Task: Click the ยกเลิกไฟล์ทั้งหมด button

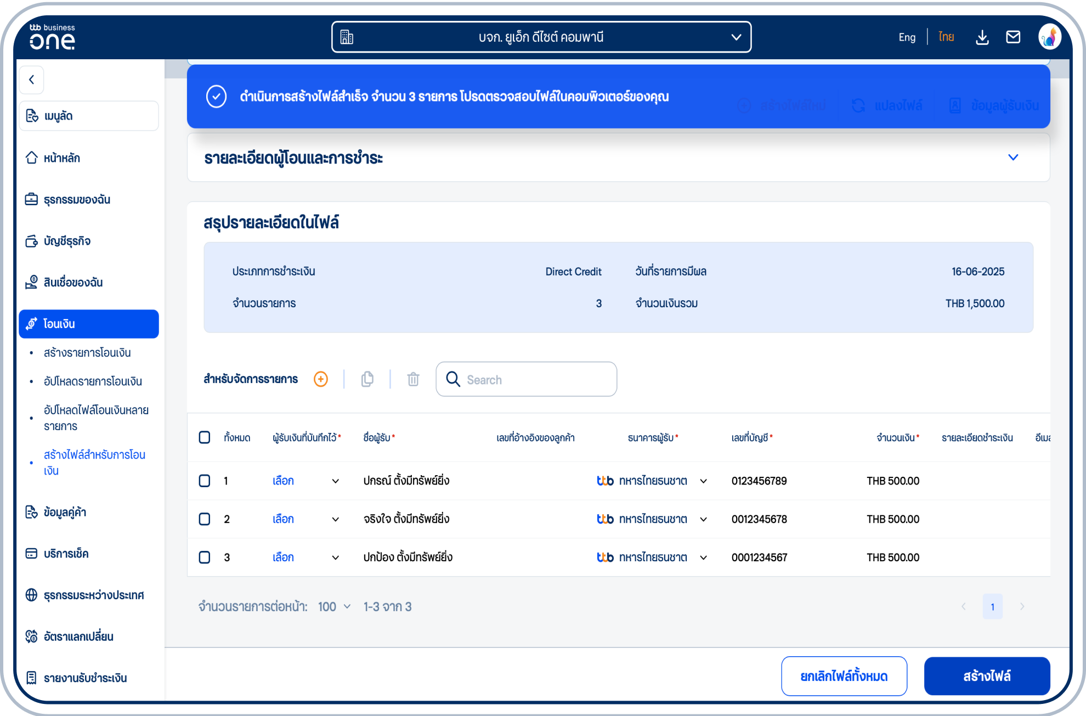Action: 844,676
